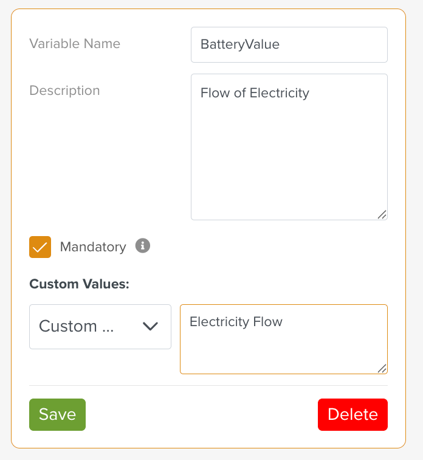Click the chevron arrow in Custom dropdown
Viewport: 423px width, 460px height.
150,327
